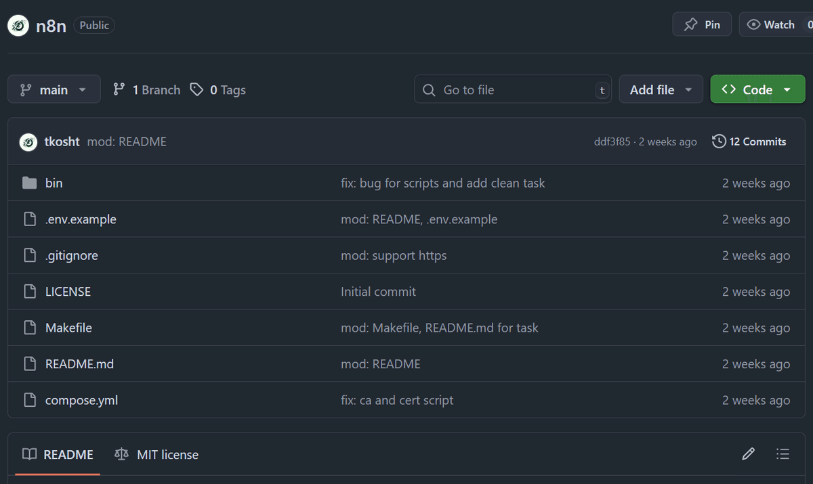Open commit hash ddf3f85
The image size is (813, 484).
point(612,141)
